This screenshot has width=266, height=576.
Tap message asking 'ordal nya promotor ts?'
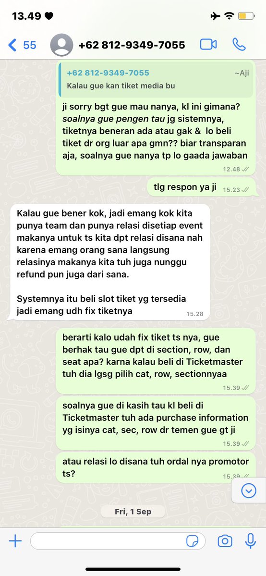tap(156, 467)
